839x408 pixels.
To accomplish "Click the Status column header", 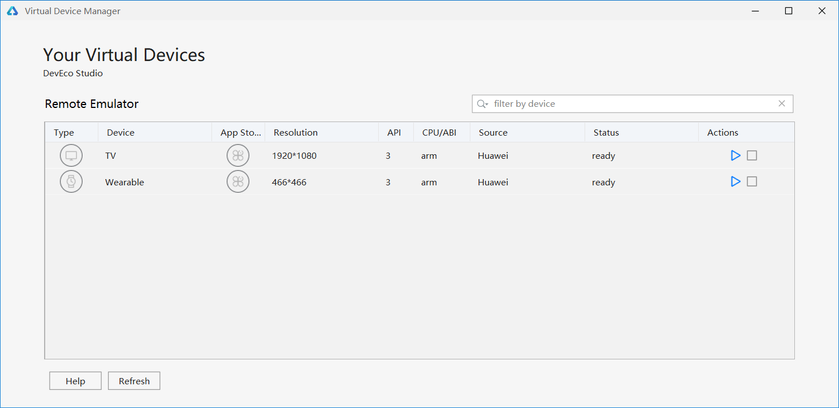I will click(606, 132).
